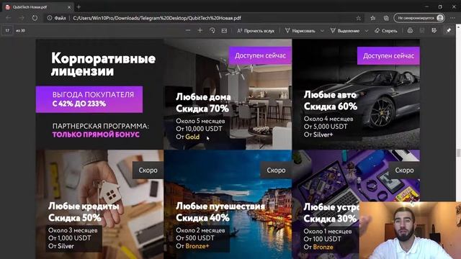461x259 pixels.
Task: Select the Стереть eraser tool
Action: [386, 30]
